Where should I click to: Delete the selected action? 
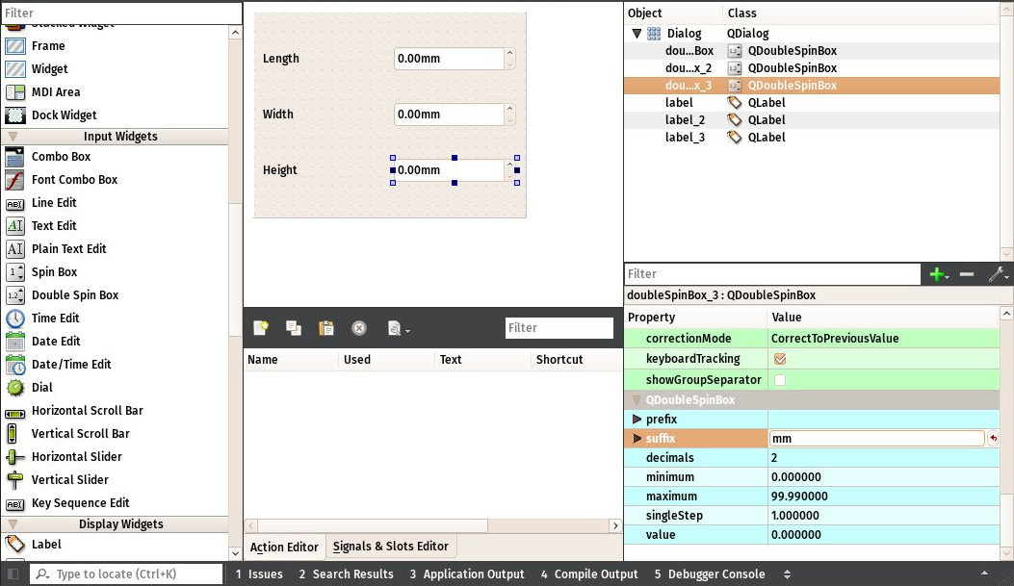coord(358,328)
